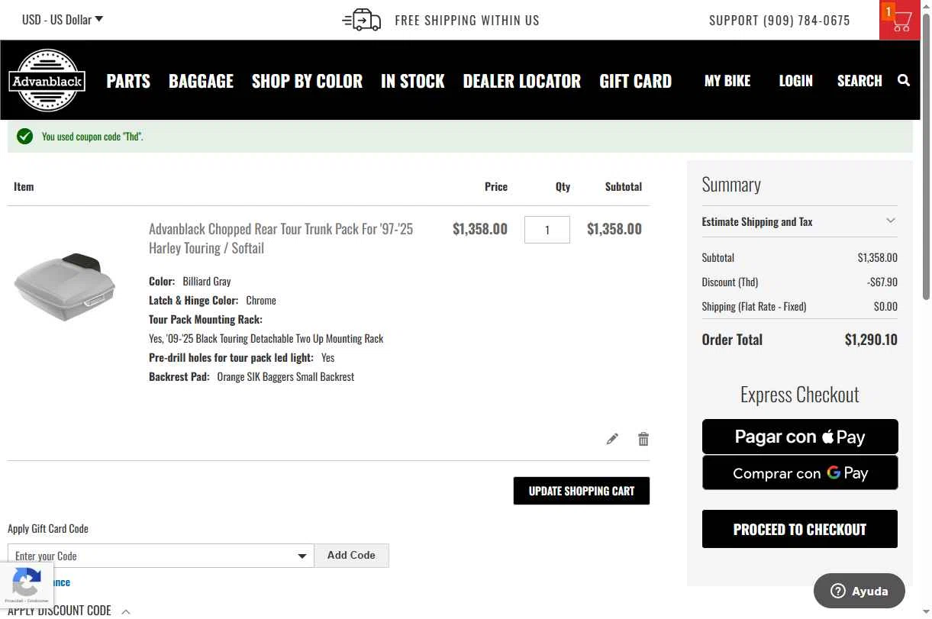932x619 pixels.
Task: Click the Billiard Gray color value
Action: pyautogui.click(x=207, y=281)
